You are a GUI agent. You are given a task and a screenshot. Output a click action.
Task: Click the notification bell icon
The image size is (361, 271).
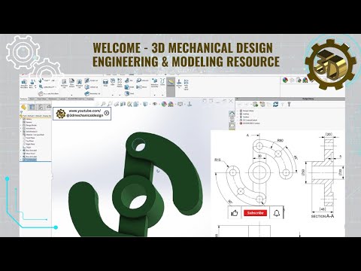click(277, 213)
